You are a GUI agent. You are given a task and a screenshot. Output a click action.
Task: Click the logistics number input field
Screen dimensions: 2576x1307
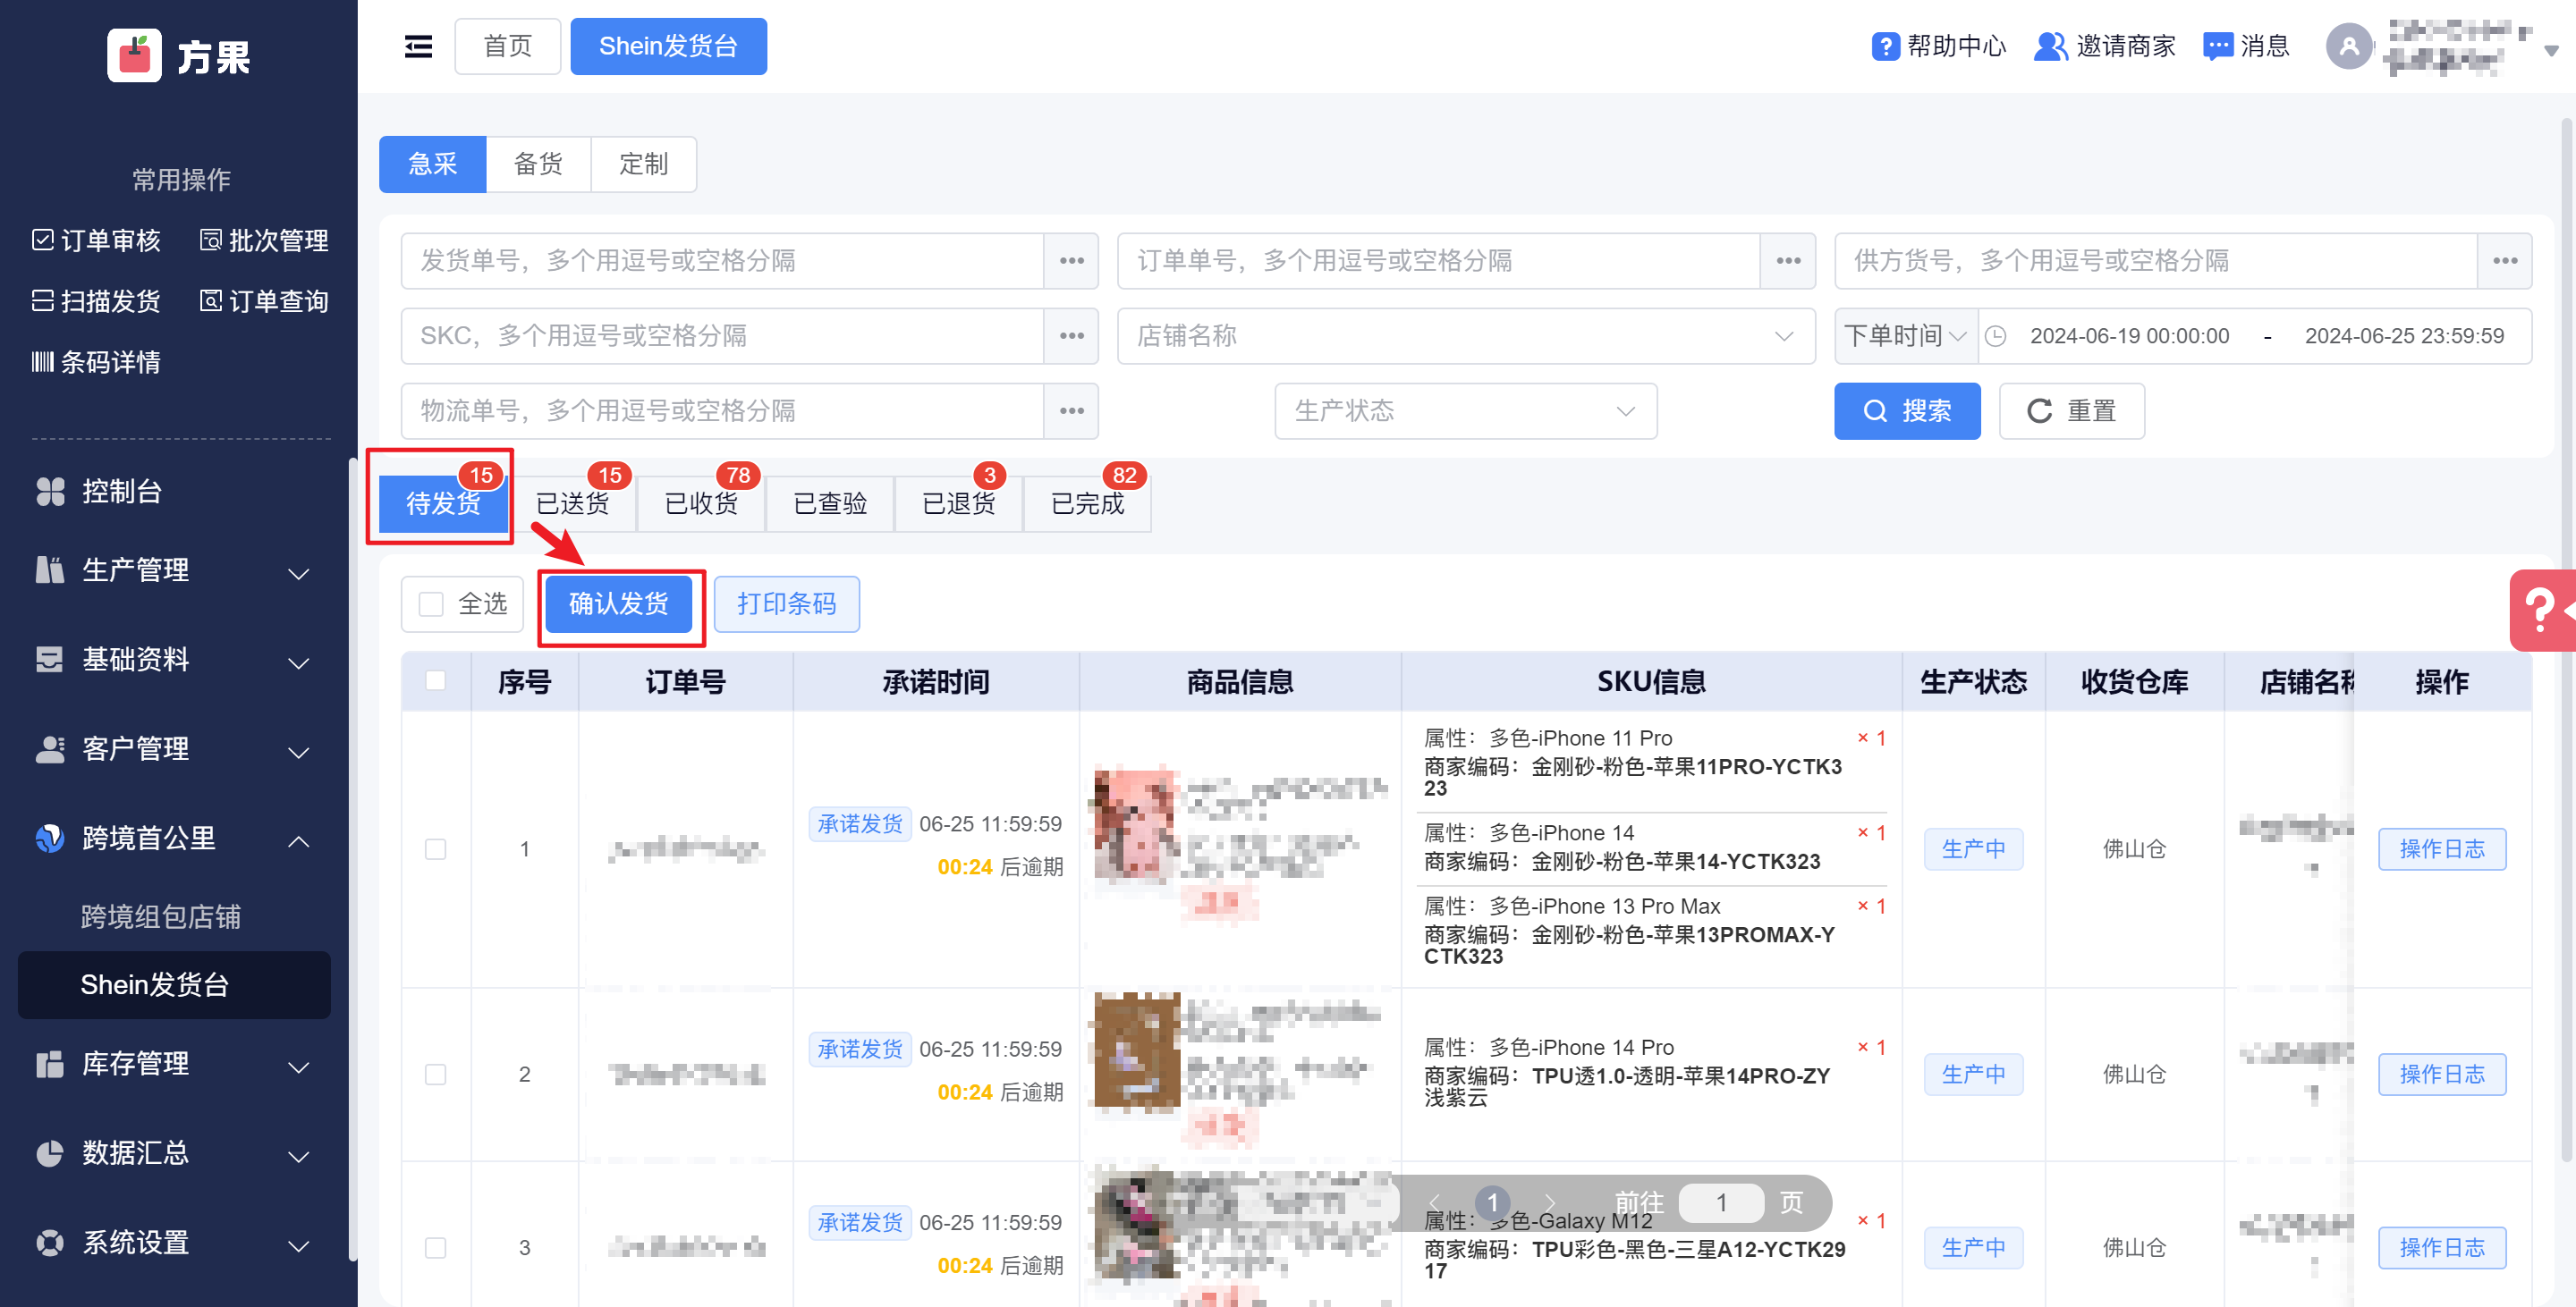coord(721,410)
